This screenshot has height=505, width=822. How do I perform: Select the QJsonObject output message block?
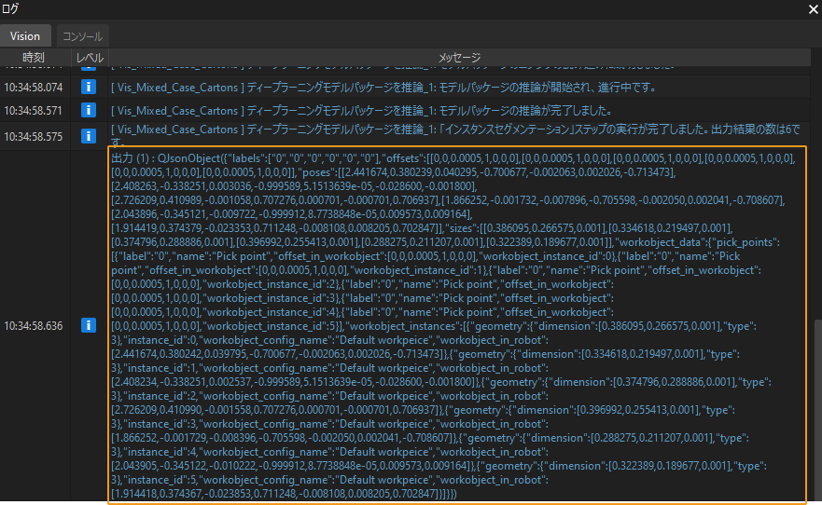pos(457,325)
